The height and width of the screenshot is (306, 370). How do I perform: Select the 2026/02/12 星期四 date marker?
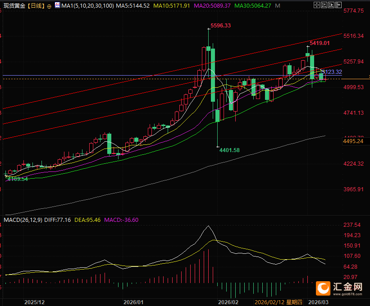(x=279, y=302)
